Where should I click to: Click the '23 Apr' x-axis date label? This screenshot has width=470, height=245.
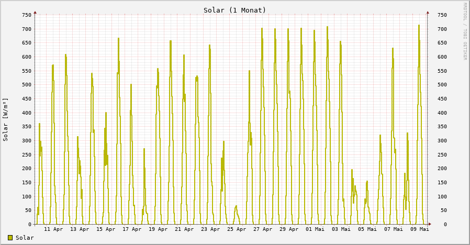pyautogui.click(x=210, y=229)
